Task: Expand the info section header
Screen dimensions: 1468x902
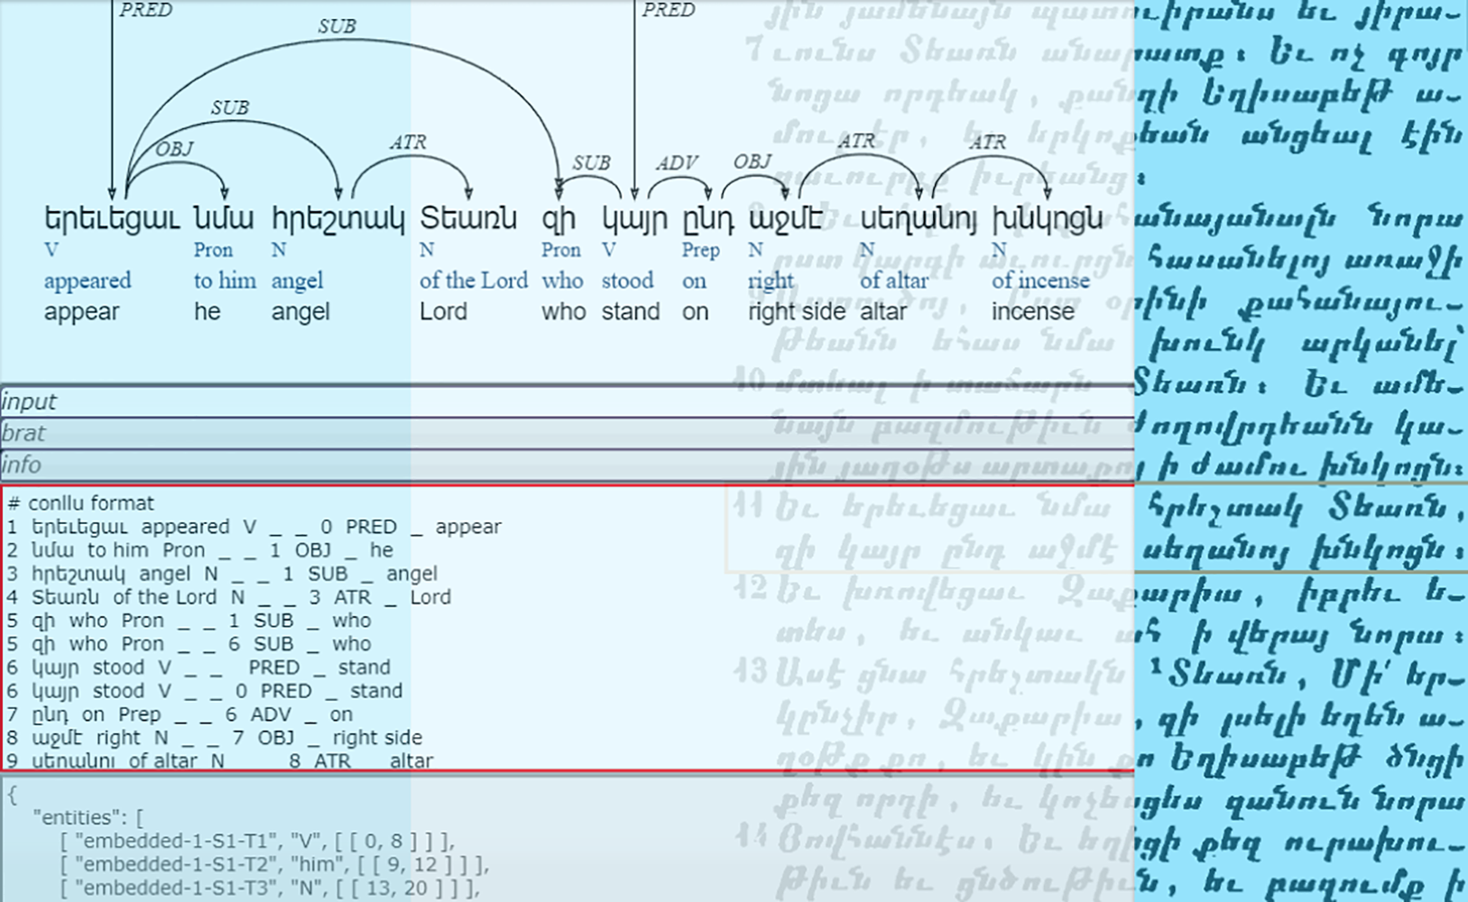Action: point(22,465)
